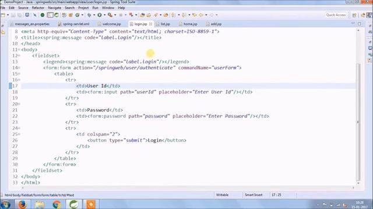
Task: Open the Debug button dropdown arrow
Action: [x=94, y=15]
